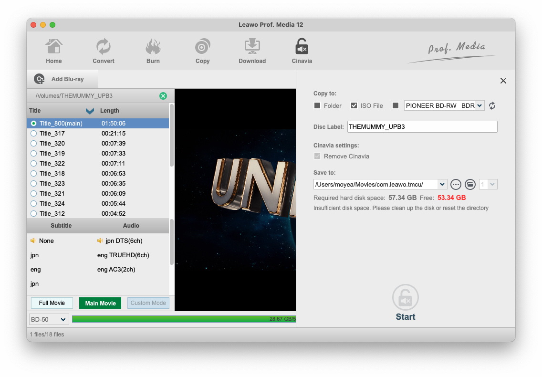Open the copies count dropdown

point(492,184)
